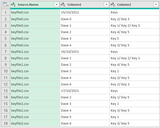Select row number 7
Viewport: 160px width, 128px height.
pos(6,52)
